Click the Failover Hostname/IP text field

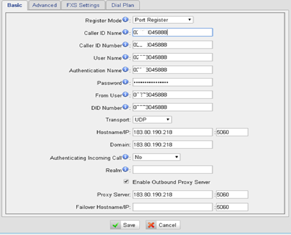(x=172, y=207)
